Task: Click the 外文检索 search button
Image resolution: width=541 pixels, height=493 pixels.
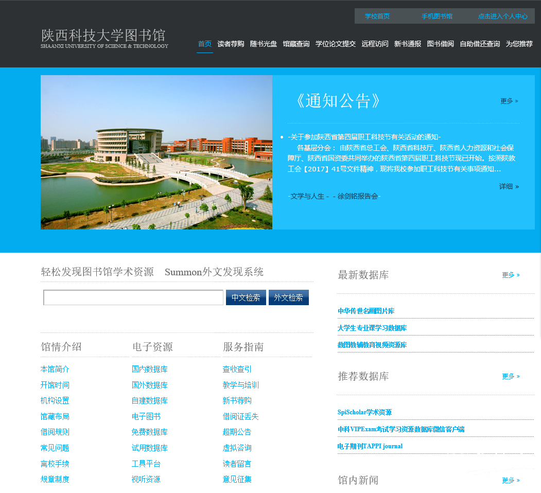Action: [x=288, y=297]
